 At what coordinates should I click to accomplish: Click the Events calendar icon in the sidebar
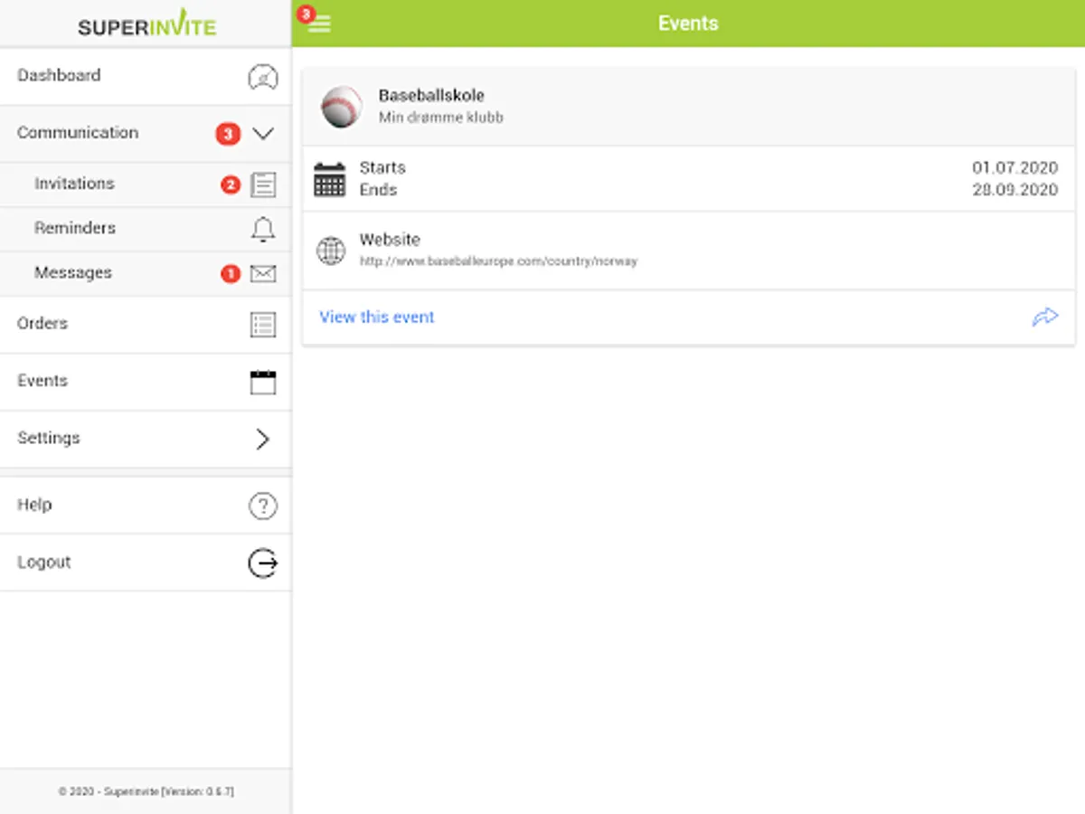[263, 382]
